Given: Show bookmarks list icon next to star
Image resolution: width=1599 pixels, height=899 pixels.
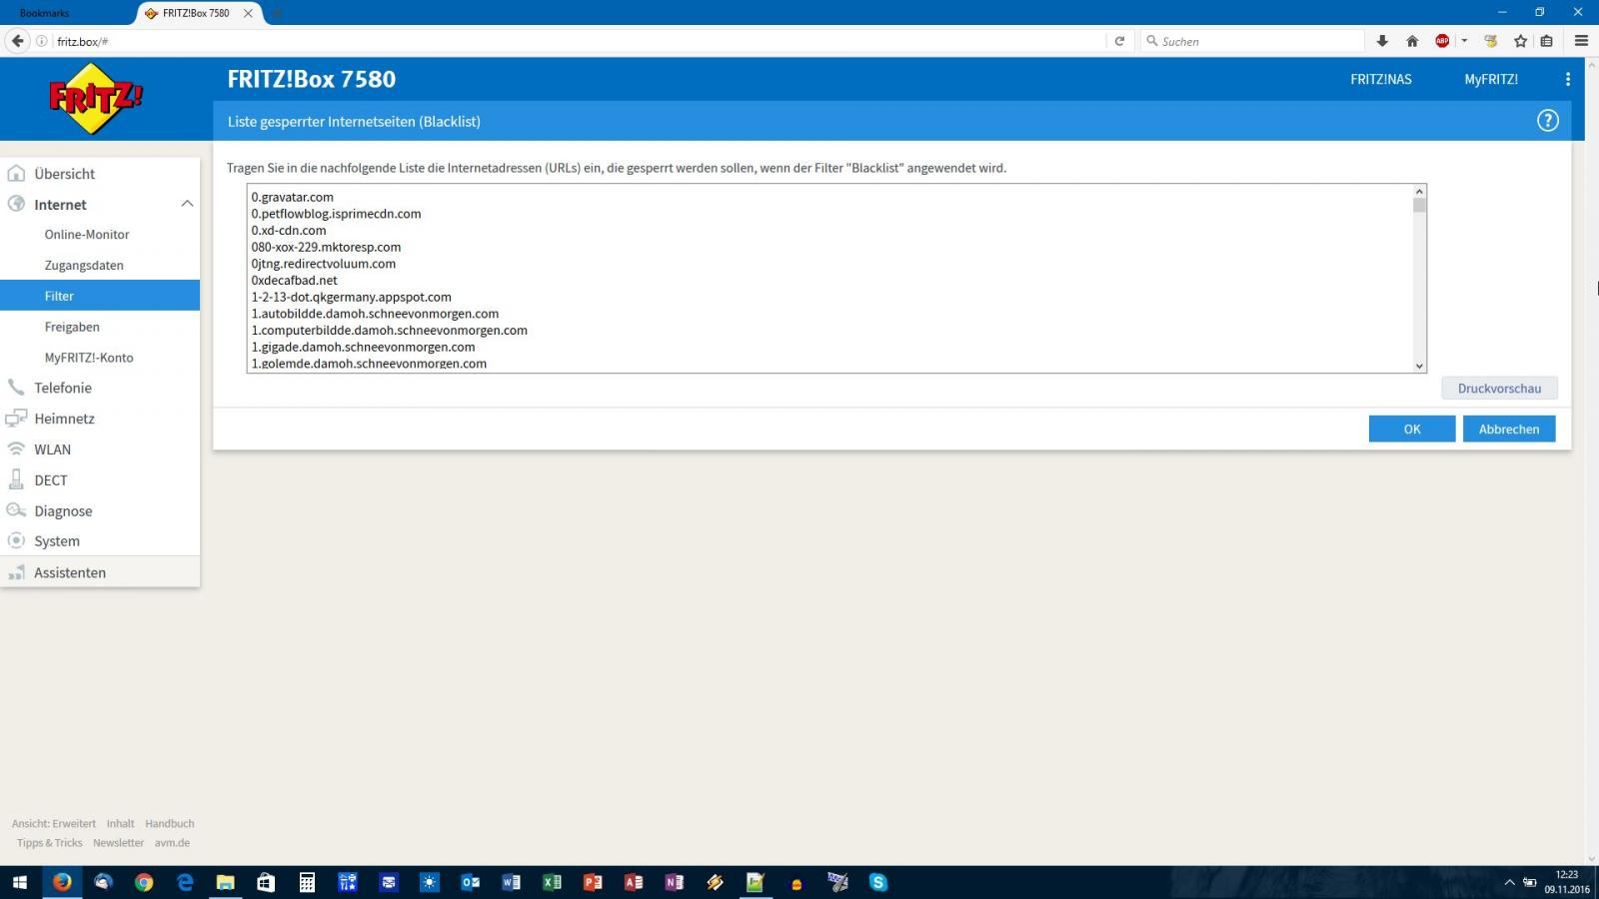Looking at the screenshot, I should click(1547, 41).
